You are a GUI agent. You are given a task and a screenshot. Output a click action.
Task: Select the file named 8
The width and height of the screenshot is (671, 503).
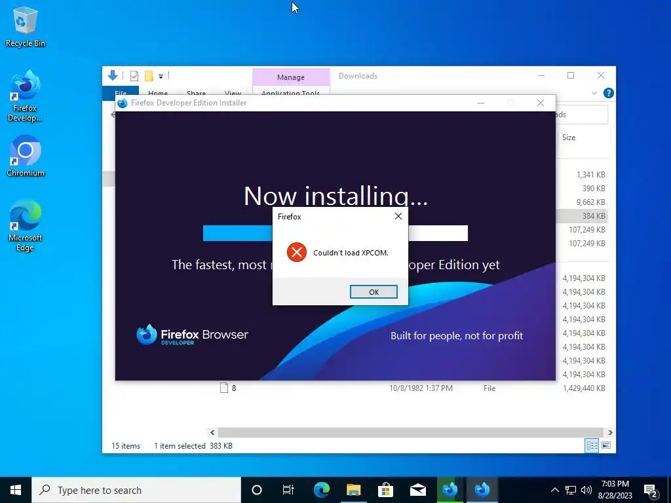(x=234, y=388)
